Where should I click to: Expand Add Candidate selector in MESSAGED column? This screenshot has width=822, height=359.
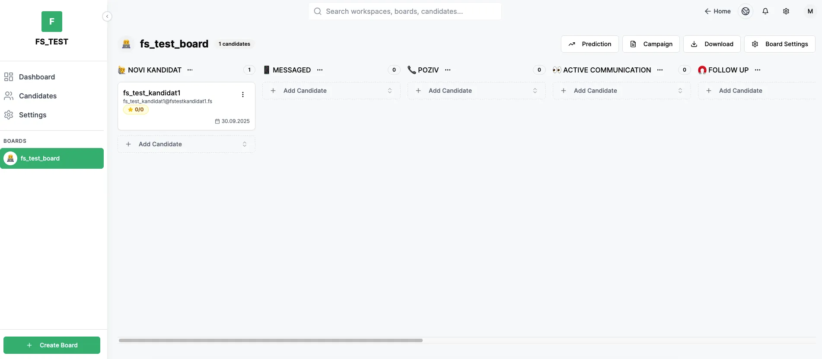390,91
